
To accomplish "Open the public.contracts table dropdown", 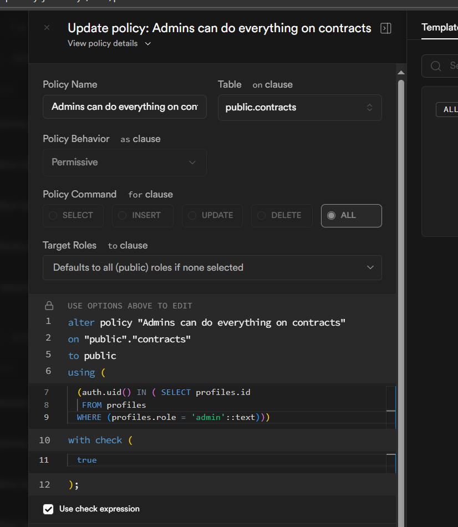I will click(x=299, y=108).
